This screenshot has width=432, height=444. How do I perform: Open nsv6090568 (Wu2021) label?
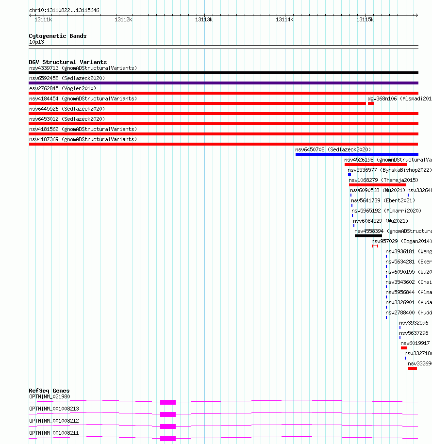378,190
